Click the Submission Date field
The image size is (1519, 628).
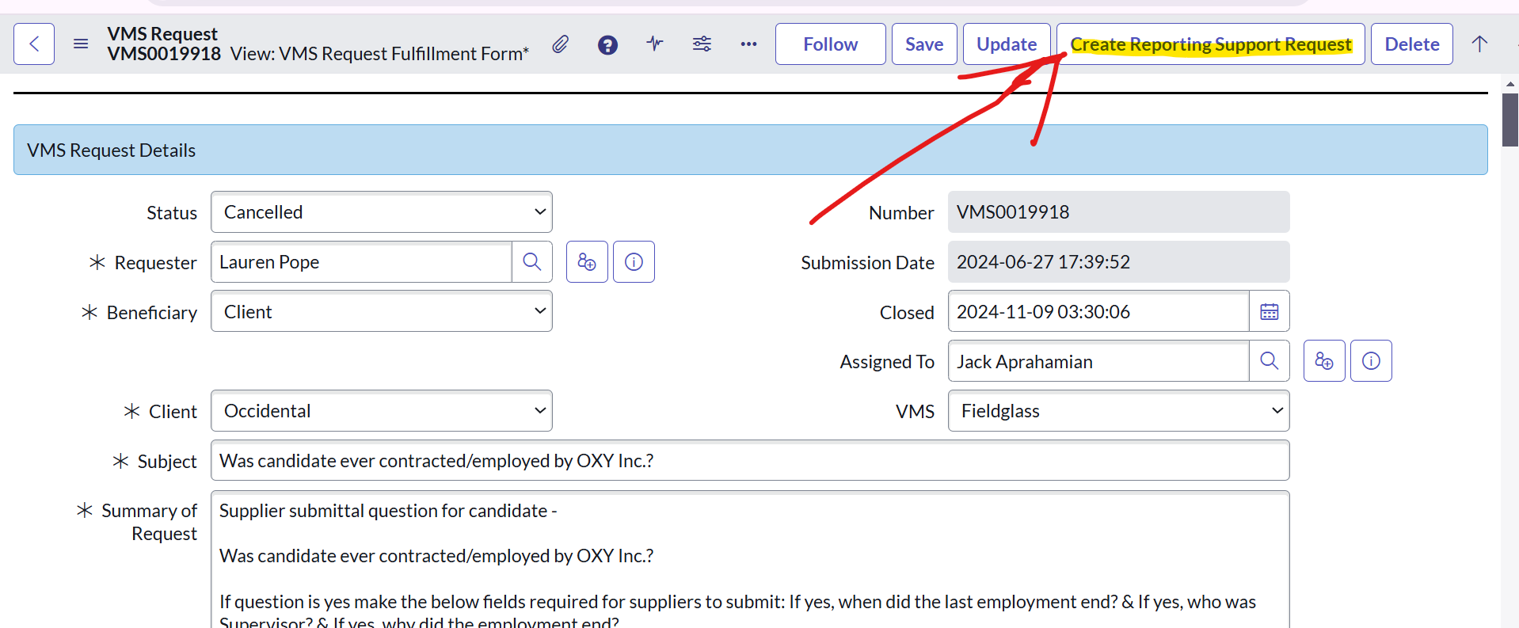coord(1119,262)
